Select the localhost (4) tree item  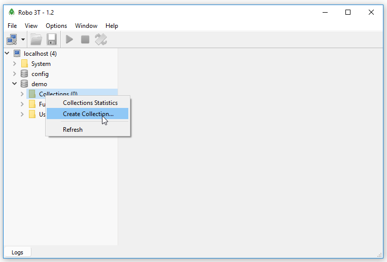[x=40, y=54]
